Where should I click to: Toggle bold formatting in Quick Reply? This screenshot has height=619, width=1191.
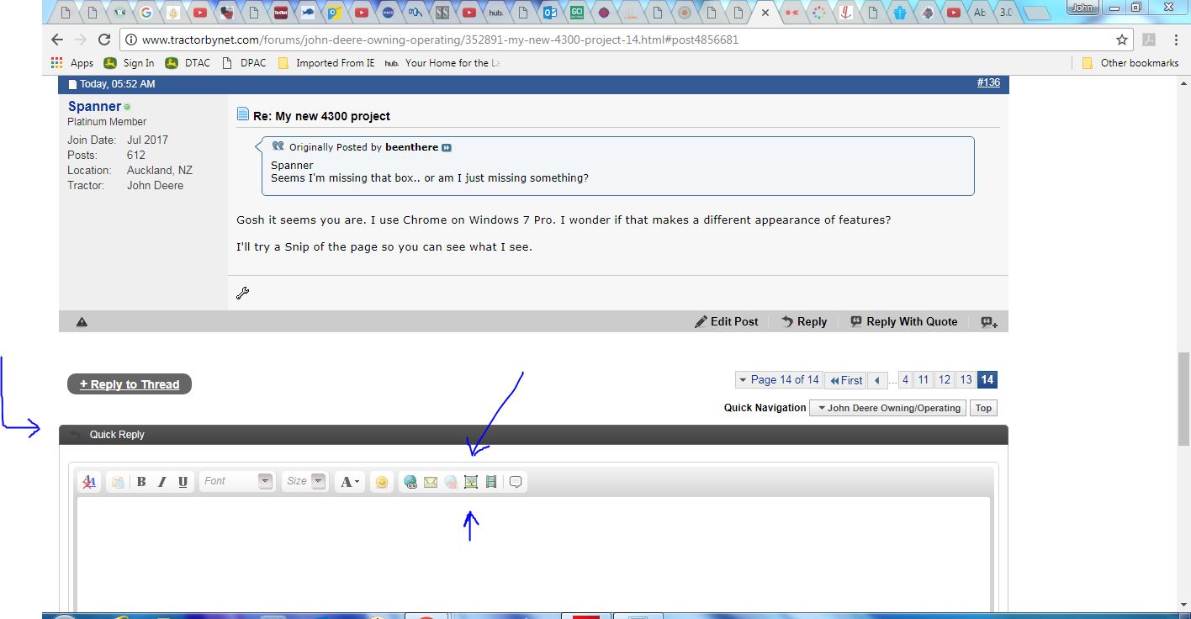coord(141,482)
